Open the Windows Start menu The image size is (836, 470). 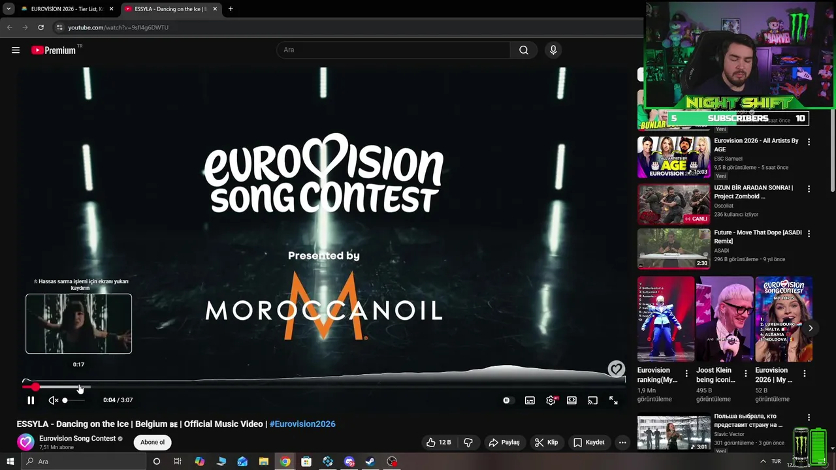pos(10,462)
